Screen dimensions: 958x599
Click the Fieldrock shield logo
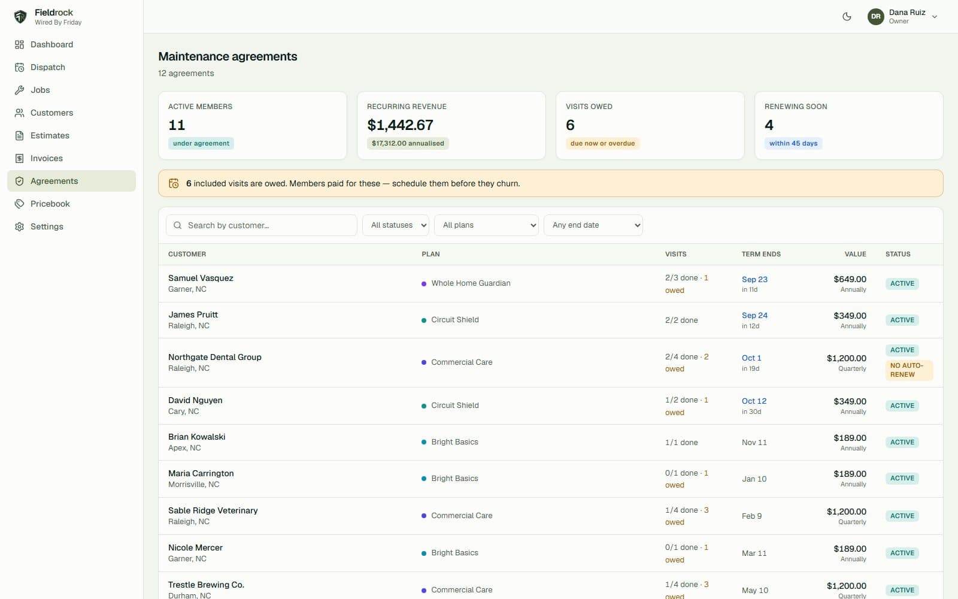click(20, 17)
